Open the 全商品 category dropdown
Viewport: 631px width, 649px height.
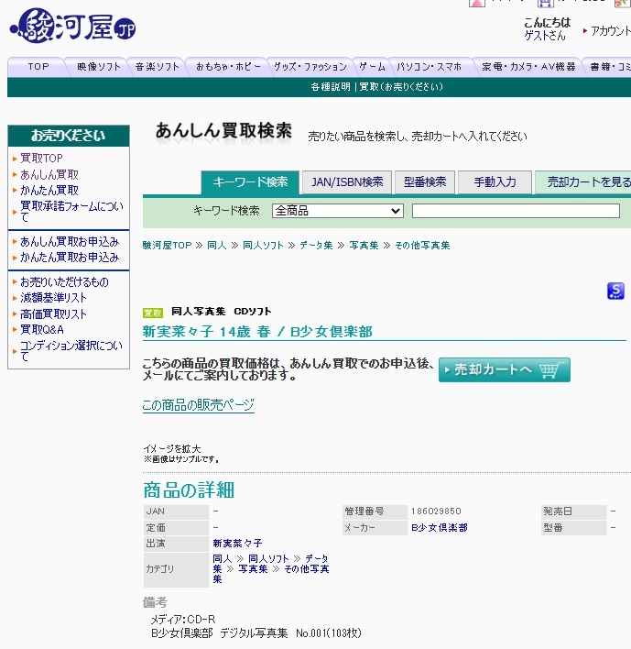(x=337, y=211)
